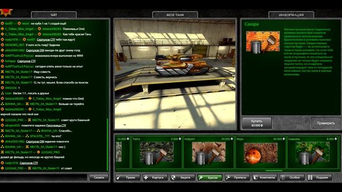Click username SPACATEL_777 in chat

40,137
